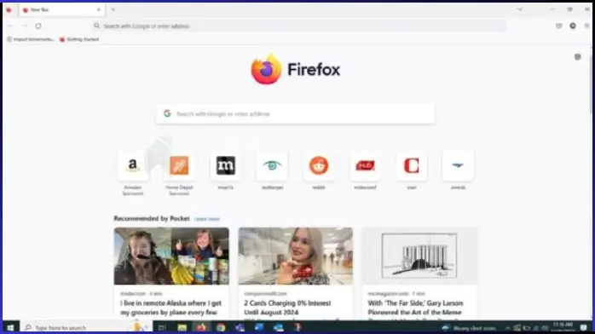
Task: Open the mozilla shortcut tile
Action: click(226, 165)
